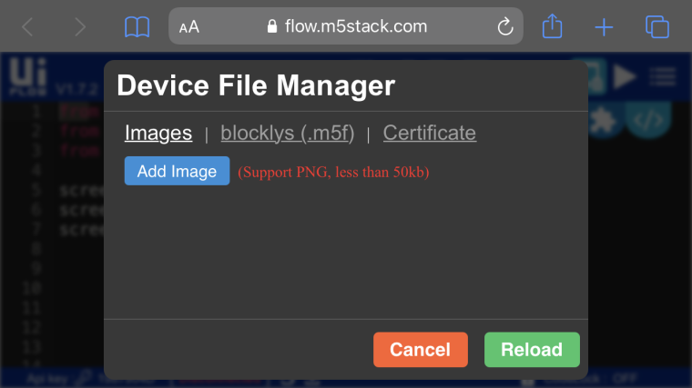
Task: Open a new tab with plus icon
Action: click(604, 27)
